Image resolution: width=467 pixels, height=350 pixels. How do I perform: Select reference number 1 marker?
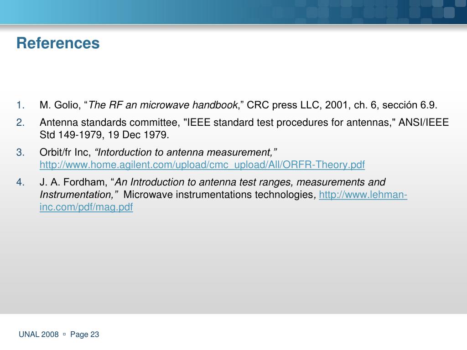[x=21, y=105]
